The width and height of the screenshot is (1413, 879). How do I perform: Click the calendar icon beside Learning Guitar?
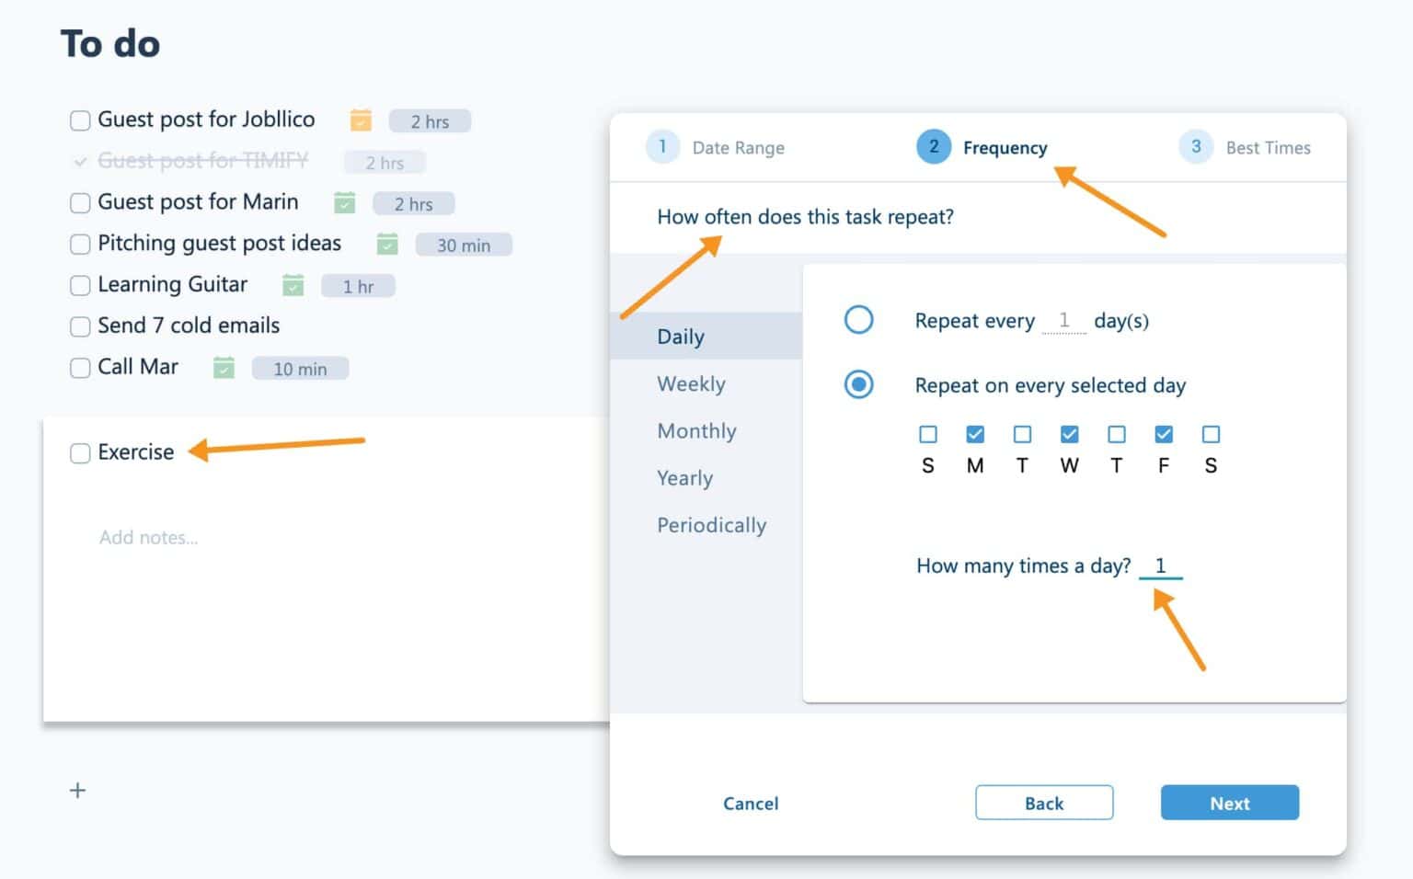click(x=293, y=285)
